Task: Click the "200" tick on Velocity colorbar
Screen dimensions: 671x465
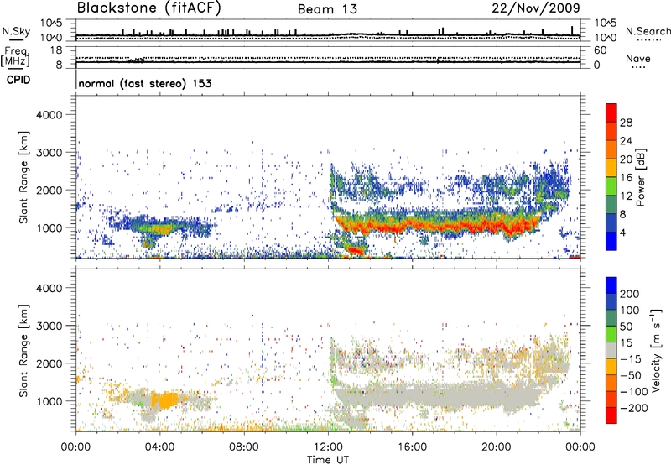Action: pos(630,294)
